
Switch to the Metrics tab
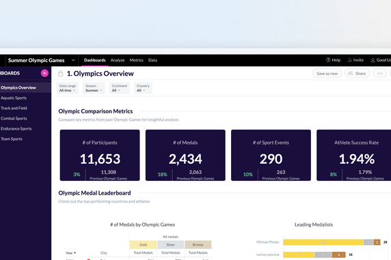pyautogui.click(x=137, y=60)
